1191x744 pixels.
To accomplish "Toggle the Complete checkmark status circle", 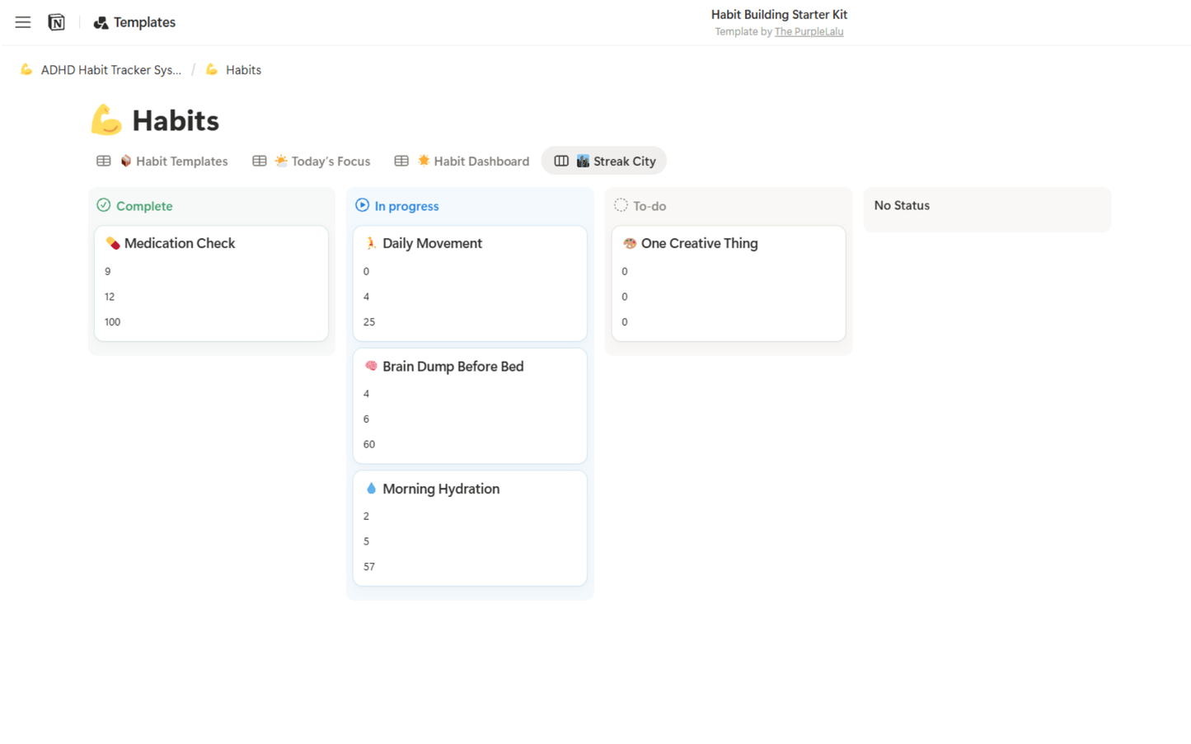I will click(x=104, y=205).
